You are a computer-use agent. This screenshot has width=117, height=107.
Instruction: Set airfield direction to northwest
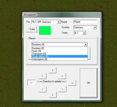tap(42, 76)
